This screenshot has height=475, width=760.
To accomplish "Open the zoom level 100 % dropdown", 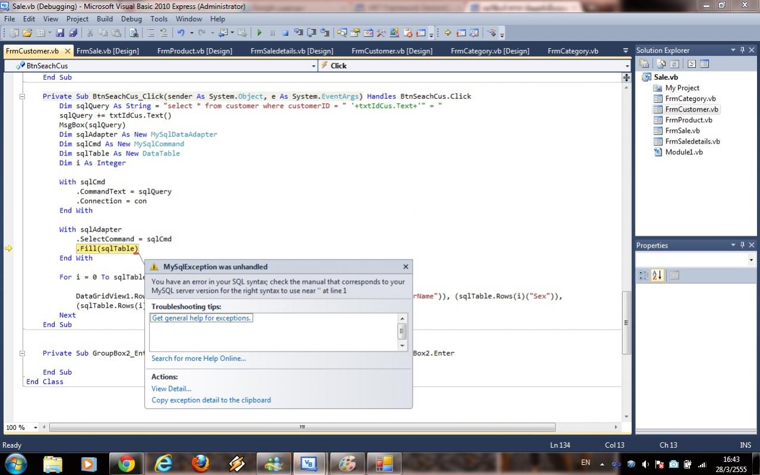I will pos(35,427).
